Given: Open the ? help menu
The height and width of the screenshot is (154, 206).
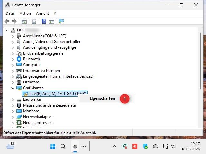Looking at the screenshot, I should click(x=55, y=13).
